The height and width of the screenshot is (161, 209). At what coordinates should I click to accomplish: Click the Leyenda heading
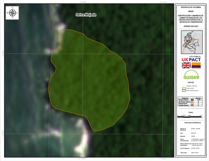click(191, 82)
